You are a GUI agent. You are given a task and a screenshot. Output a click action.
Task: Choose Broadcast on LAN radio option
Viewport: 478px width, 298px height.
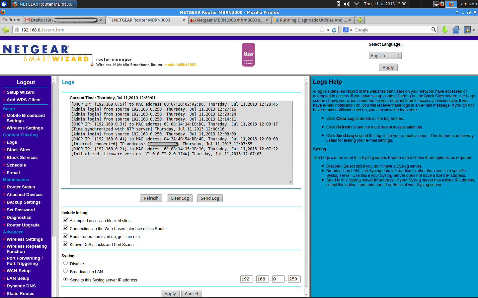point(66,271)
